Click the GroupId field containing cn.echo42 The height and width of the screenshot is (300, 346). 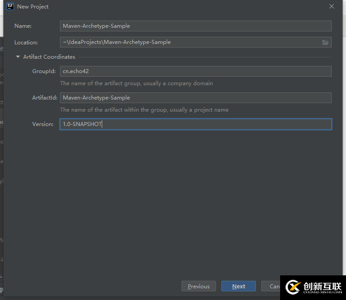coord(195,71)
